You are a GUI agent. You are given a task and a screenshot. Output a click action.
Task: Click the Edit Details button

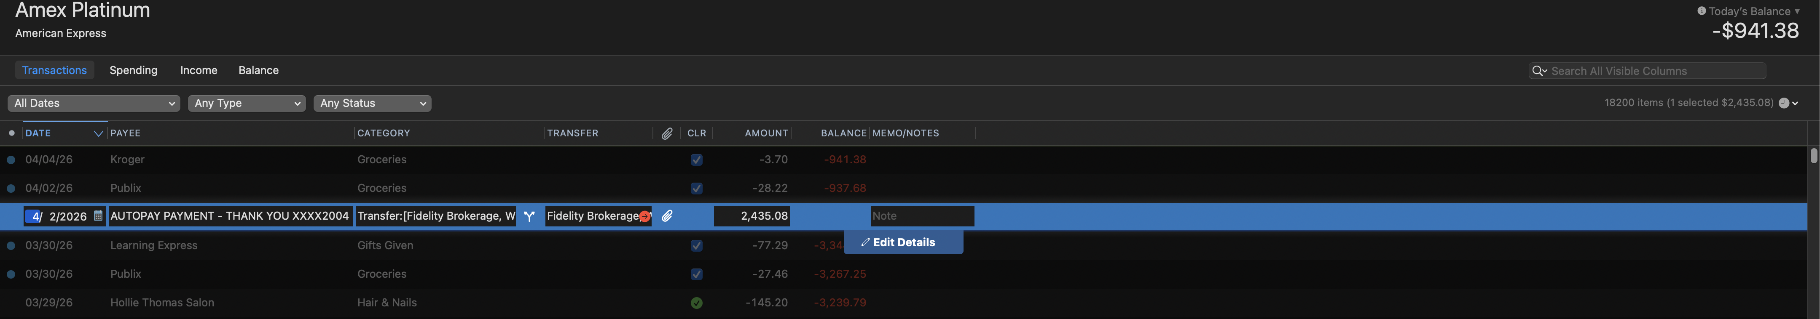[903, 242]
